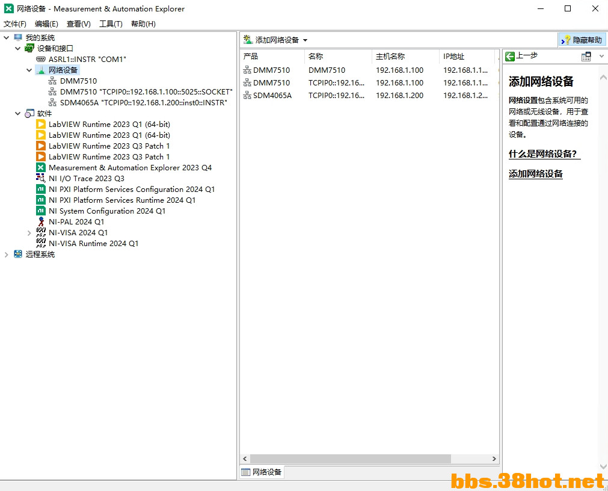Image resolution: width=608 pixels, height=491 pixels.
Task: Select the NI-VISA Runtime 2024 Q1 icon
Action: click(41, 244)
